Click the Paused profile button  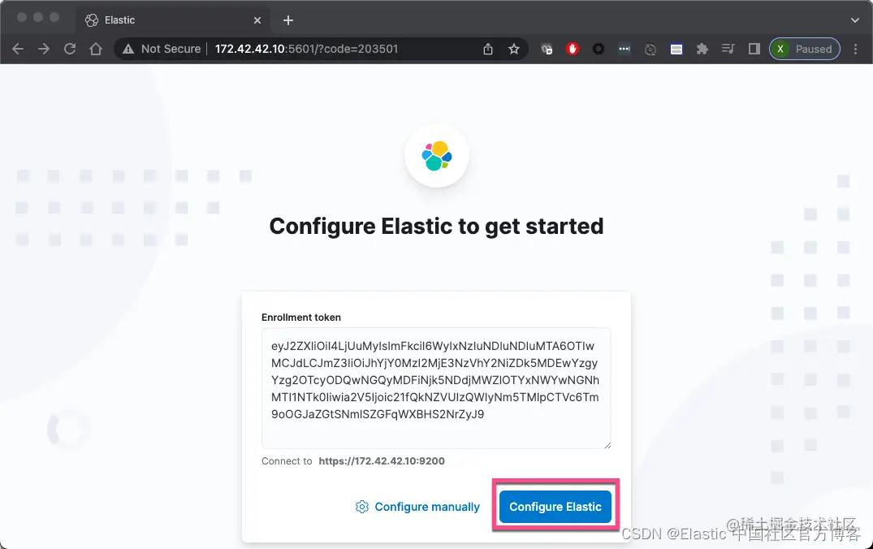click(805, 49)
